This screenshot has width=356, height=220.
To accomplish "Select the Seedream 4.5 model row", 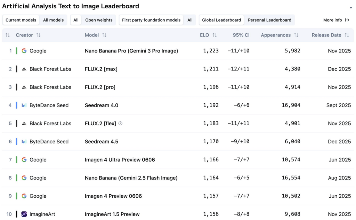I will [x=102, y=142].
